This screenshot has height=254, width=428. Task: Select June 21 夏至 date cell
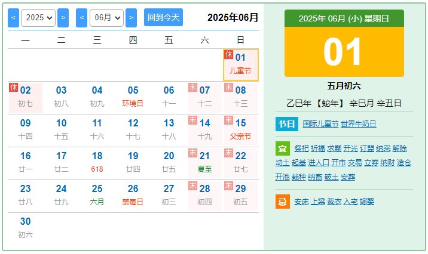coord(204,163)
